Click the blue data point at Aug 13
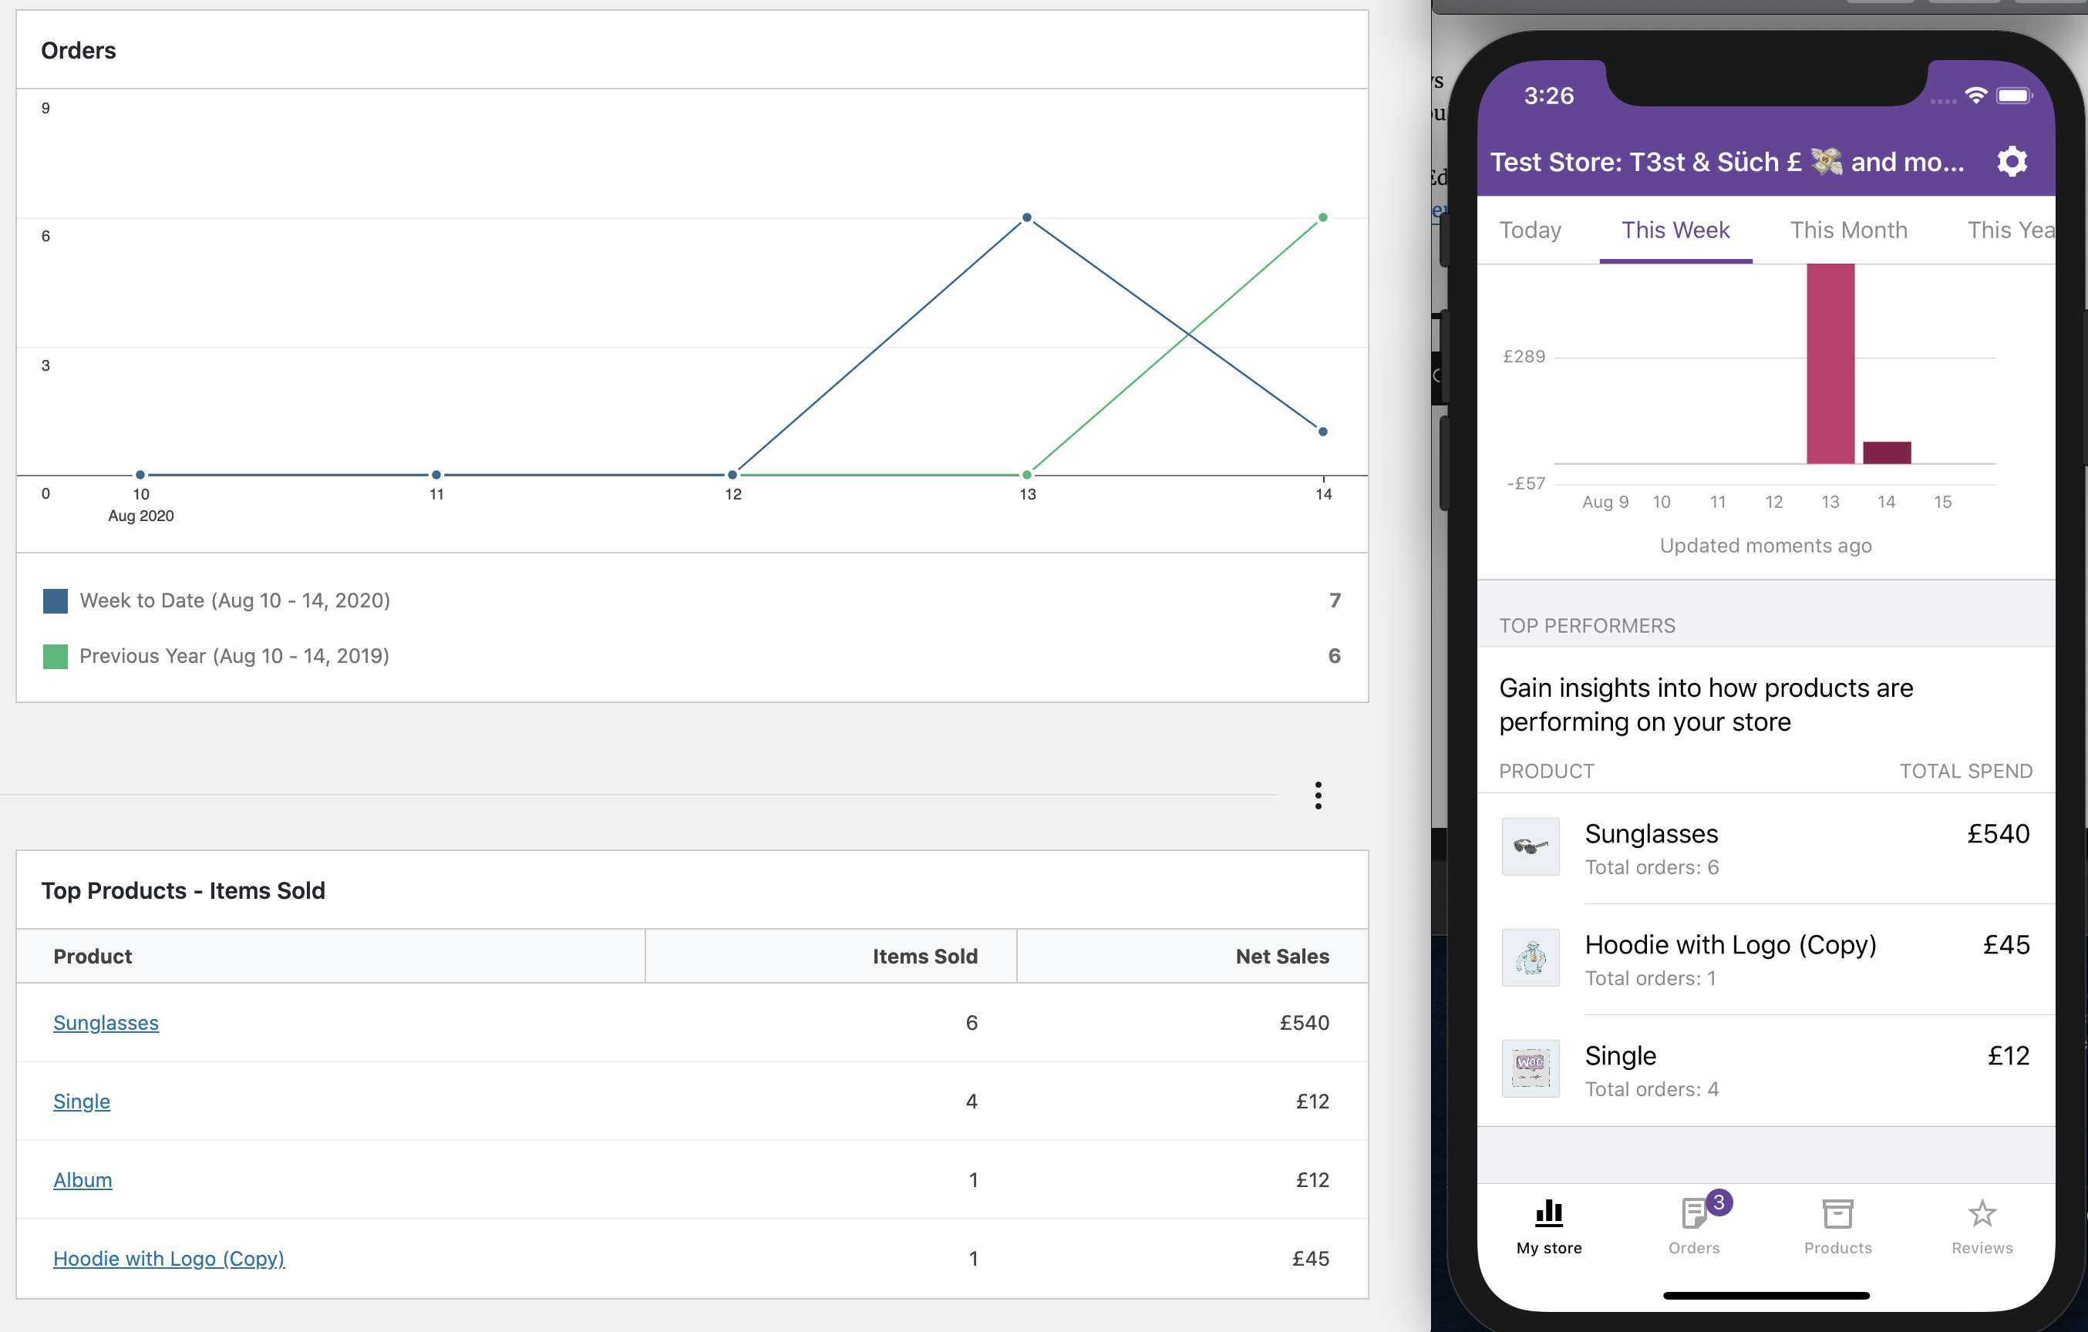 point(1027,217)
